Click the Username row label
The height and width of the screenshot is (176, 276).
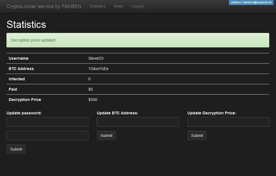click(18, 59)
